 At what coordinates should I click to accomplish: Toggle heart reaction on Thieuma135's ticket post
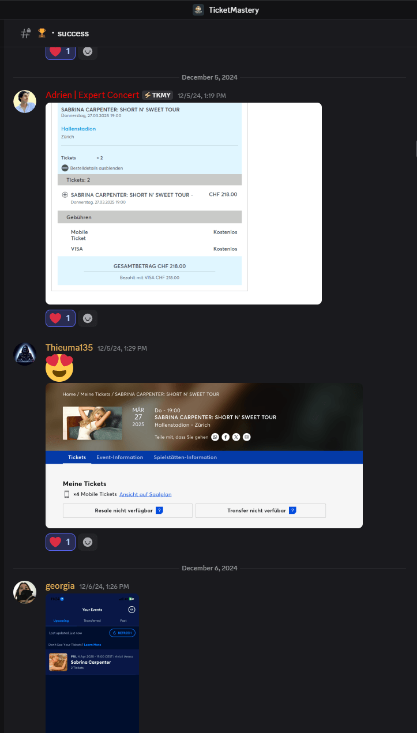(61, 542)
